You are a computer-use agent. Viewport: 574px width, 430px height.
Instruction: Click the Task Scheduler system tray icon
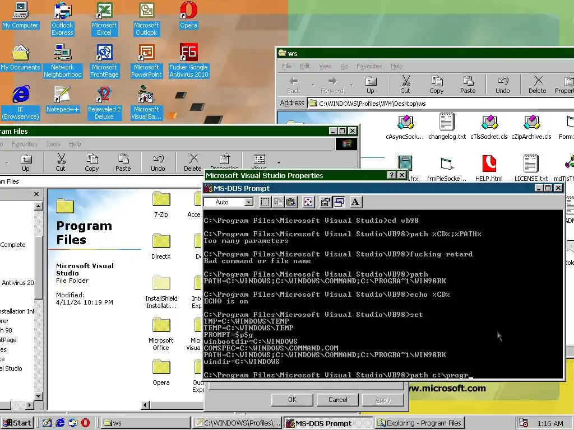coord(524,423)
